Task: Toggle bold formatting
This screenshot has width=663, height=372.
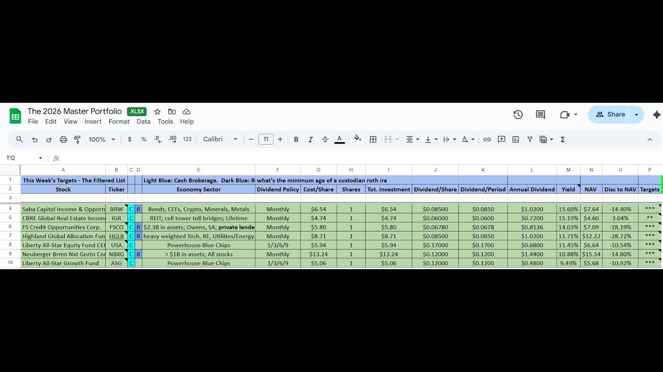Action: [x=296, y=139]
